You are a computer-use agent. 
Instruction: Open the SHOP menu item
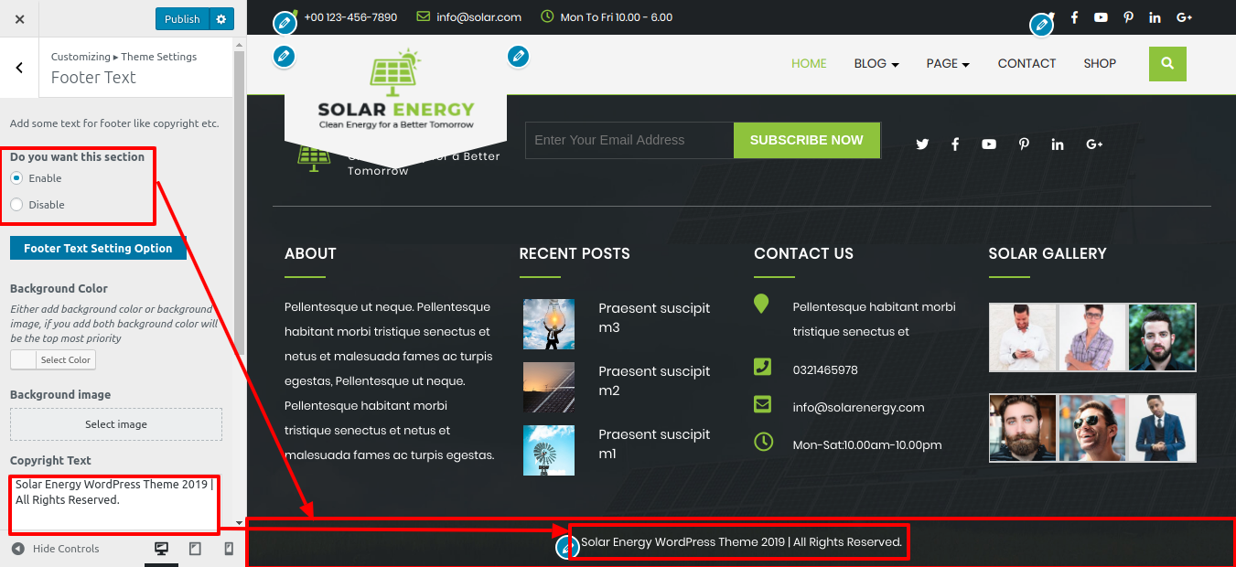[x=1100, y=64]
